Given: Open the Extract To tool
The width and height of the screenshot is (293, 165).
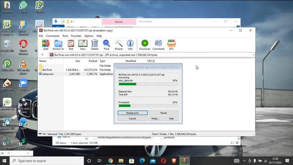Looking at the screenshot, I should 58,45.
